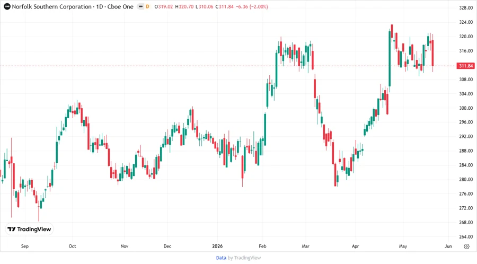Click the 280.00 price axis label

[x=466, y=180]
